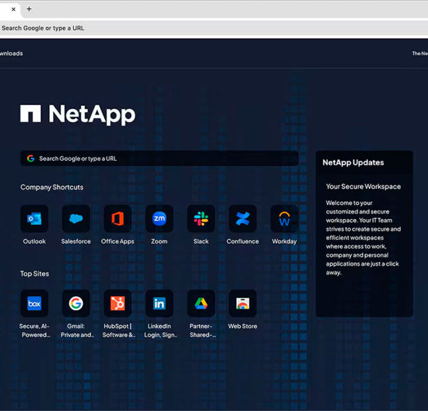Close the current browser tab
The image size is (428, 411).
click(x=13, y=9)
